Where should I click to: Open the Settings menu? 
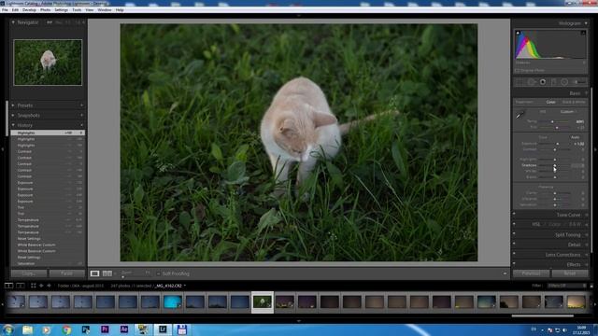tap(61, 10)
